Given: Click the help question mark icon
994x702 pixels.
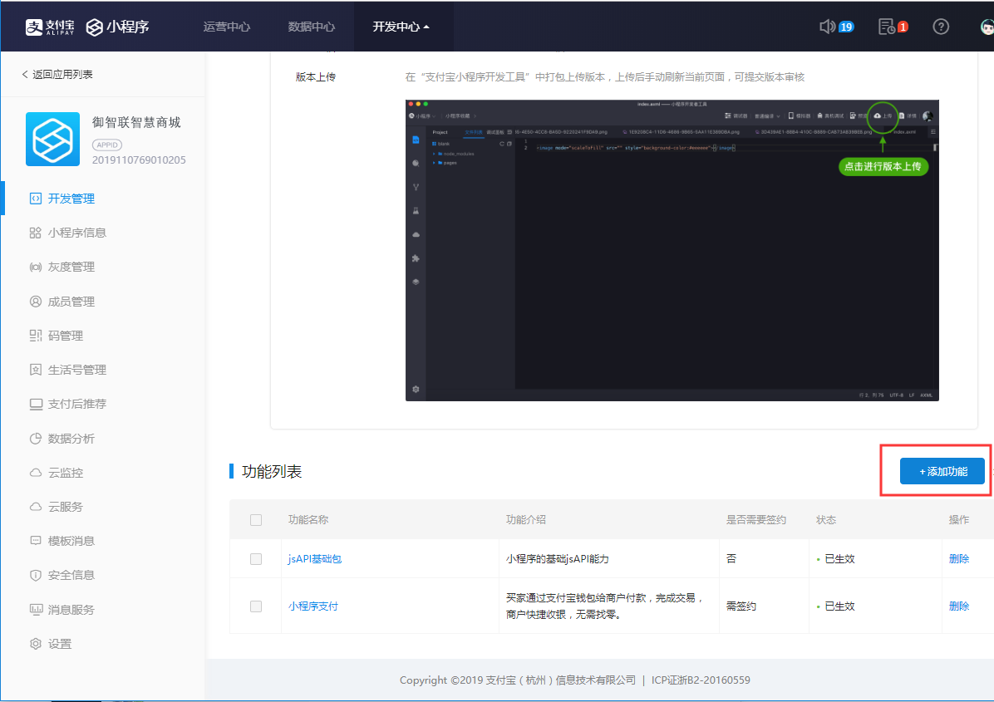Looking at the screenshot, I should pyautogui.click(x=941, y=27).
